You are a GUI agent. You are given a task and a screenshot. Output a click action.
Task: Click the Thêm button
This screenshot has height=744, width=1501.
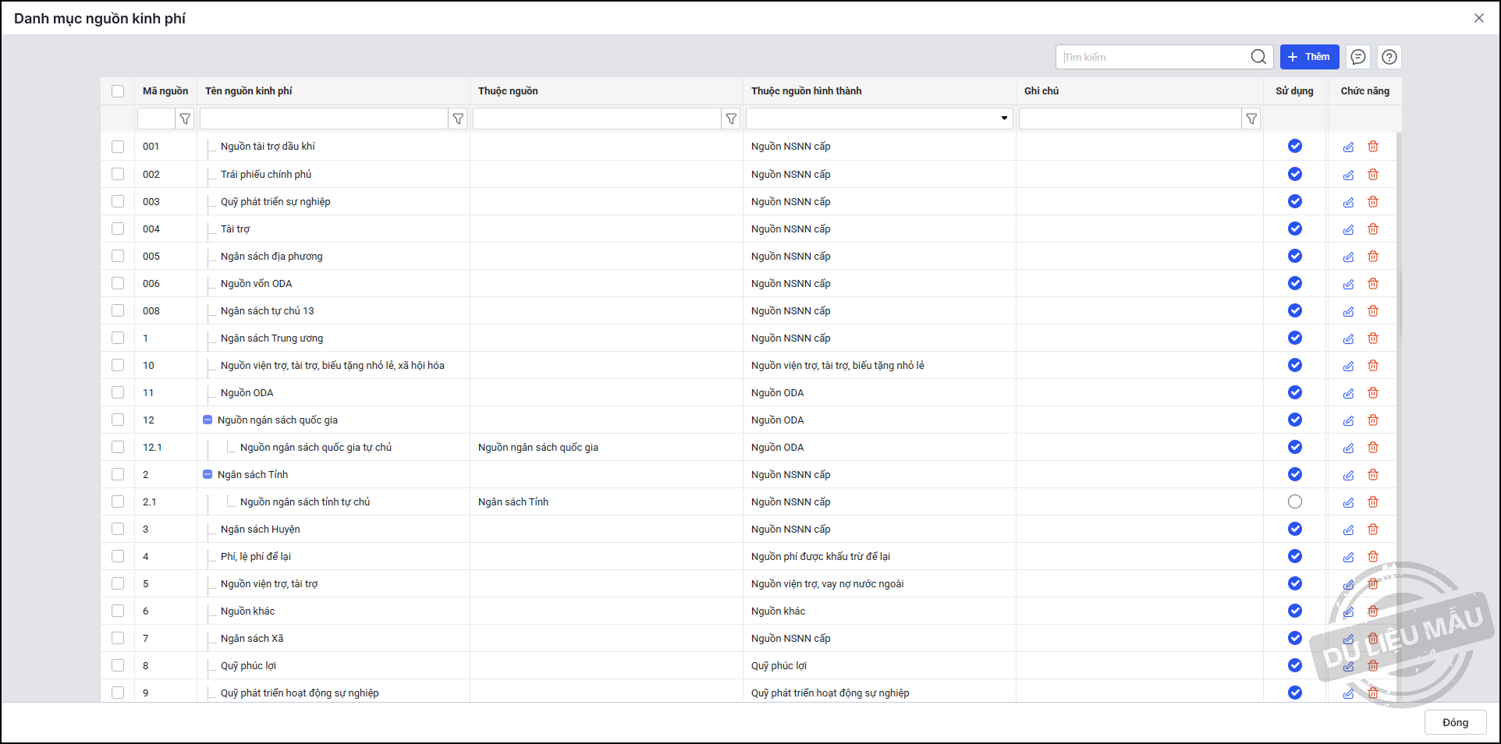click(1309, 57)
